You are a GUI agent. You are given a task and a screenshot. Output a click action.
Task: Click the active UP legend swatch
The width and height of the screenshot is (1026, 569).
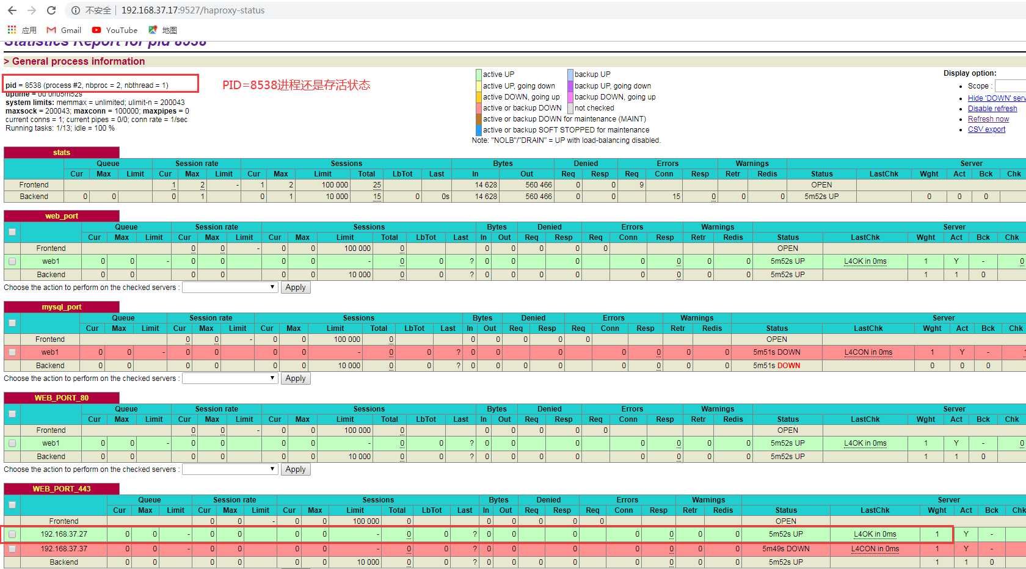click(x=479, y=74)
